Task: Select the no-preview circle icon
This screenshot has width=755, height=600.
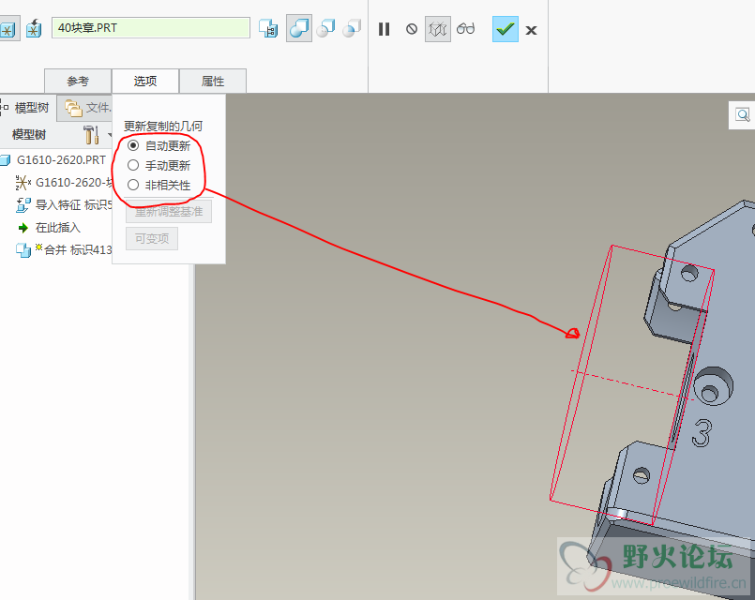Action: (x=411, y=29)
